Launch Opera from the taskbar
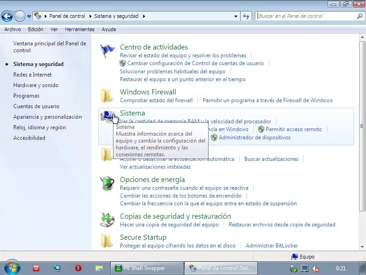 [78, 268]
